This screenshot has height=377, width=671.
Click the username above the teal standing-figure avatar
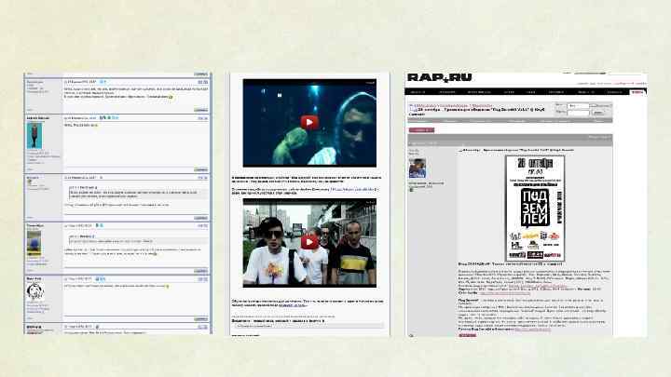click(37, 117)
